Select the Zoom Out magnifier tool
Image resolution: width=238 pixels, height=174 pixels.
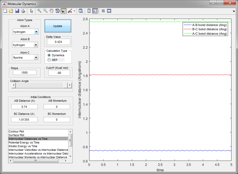tap(45, 11)
